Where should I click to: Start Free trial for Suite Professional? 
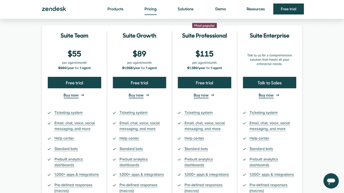204,83
